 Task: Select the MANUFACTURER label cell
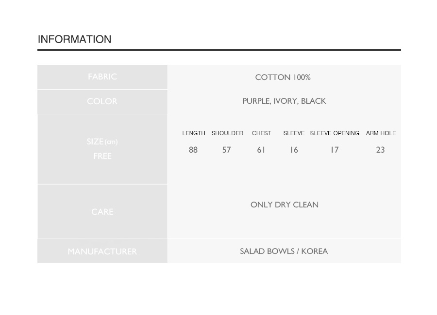[102, 251]
